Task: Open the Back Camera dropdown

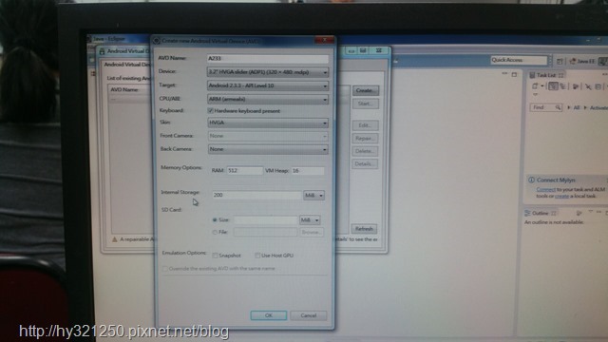Action: coord(268,149)
